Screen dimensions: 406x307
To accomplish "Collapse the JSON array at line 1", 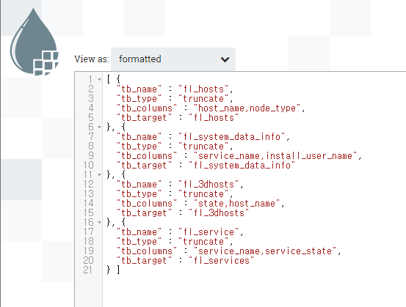I will [99, 79].
